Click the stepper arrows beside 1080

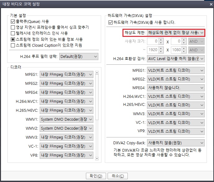tap(184, 50)
